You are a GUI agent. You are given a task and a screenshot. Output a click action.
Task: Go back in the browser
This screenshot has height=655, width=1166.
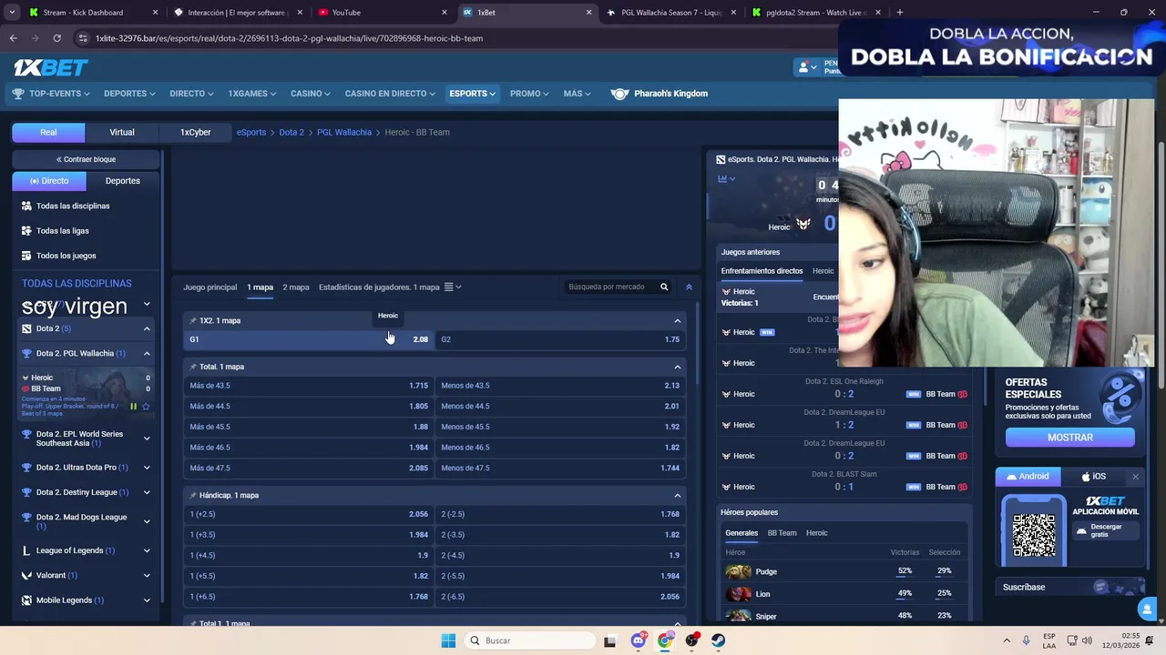(x=13, y=38)
